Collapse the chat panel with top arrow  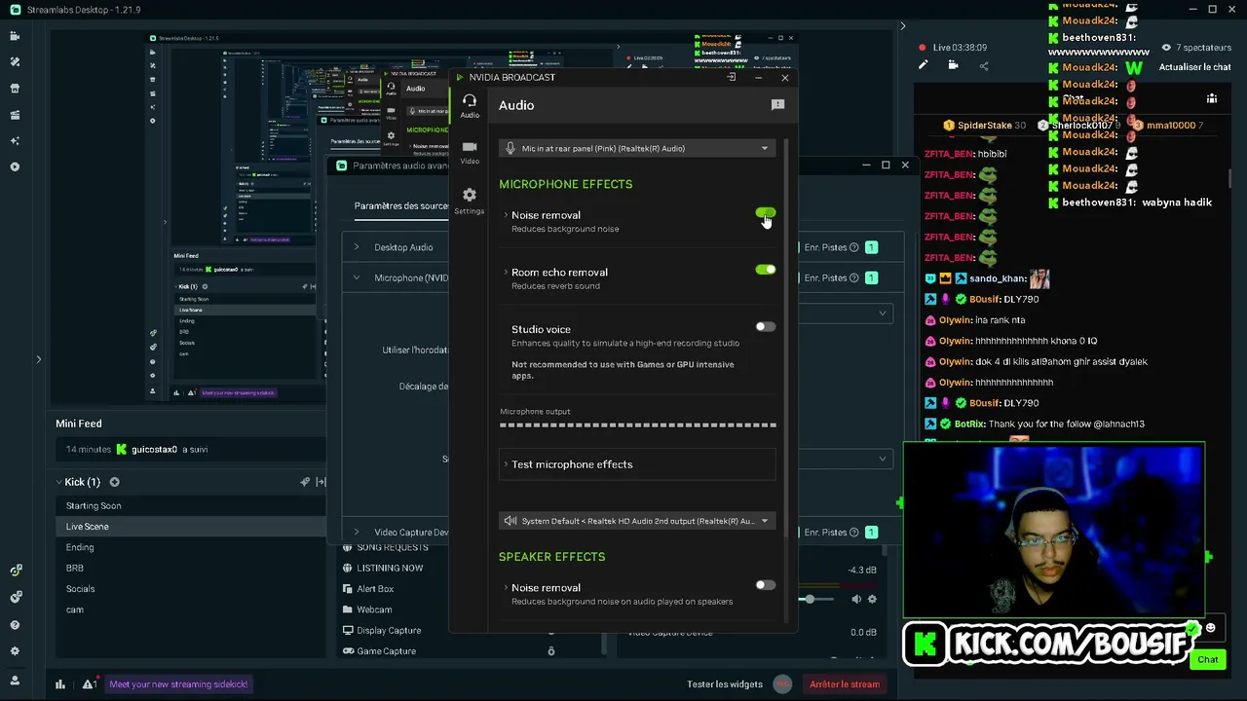coord(903,26)
